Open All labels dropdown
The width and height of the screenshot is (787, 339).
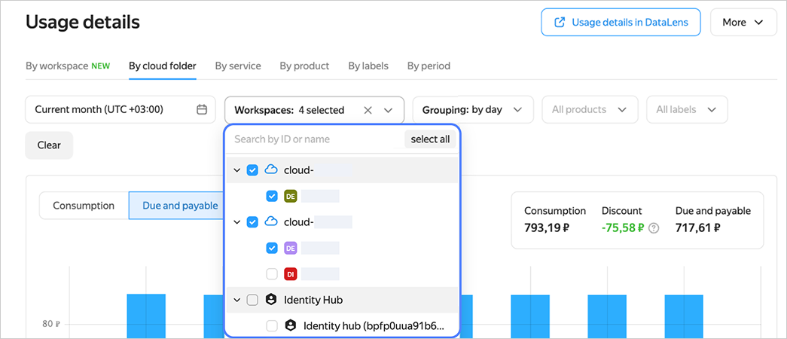687,109
